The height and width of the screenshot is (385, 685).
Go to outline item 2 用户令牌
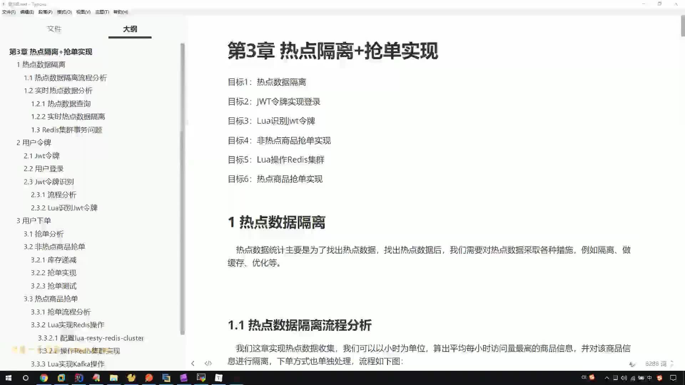[x=34, y=143]
